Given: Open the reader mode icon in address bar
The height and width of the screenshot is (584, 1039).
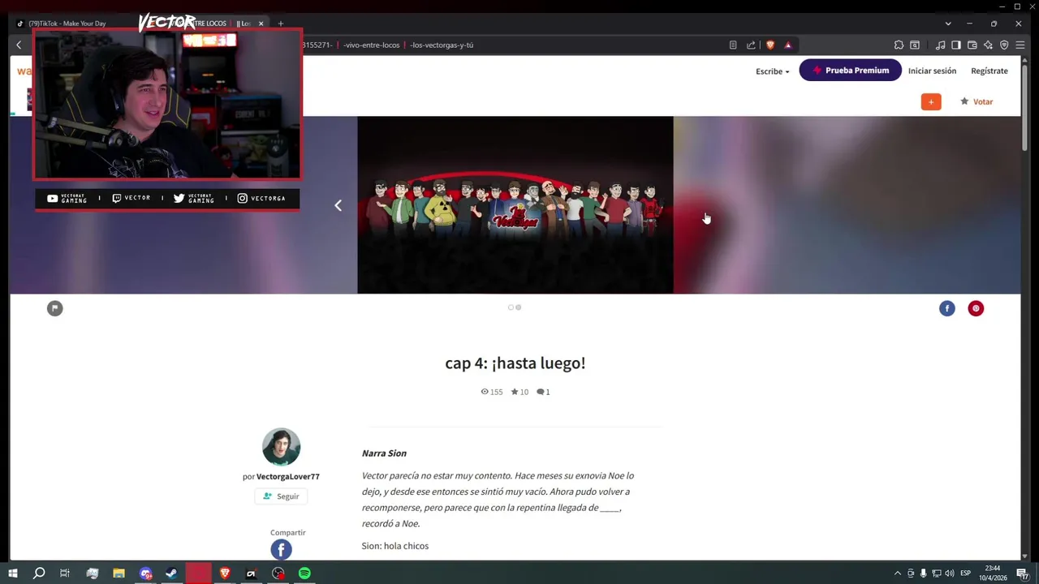Looking at the screenshot, I should 733,45.
